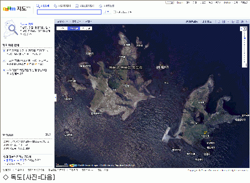This screenshot has height=183, width=250.
Task: Select the magnifier search tab above search box
Action: click(43, 6)
